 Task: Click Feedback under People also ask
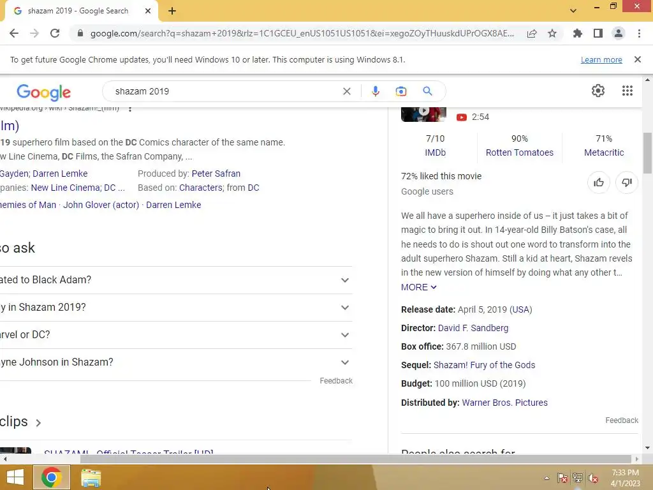[x=335, y=381]
